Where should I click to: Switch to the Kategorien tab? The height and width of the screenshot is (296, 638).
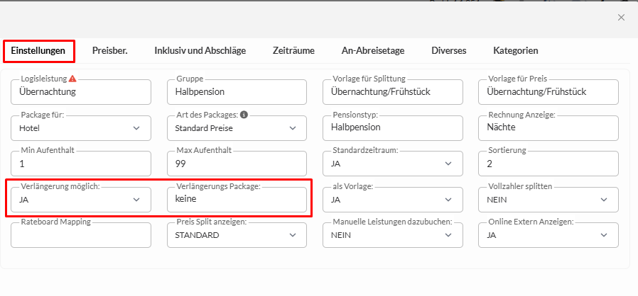point(515,50)
